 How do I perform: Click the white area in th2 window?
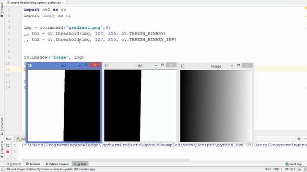coord(46,106)
